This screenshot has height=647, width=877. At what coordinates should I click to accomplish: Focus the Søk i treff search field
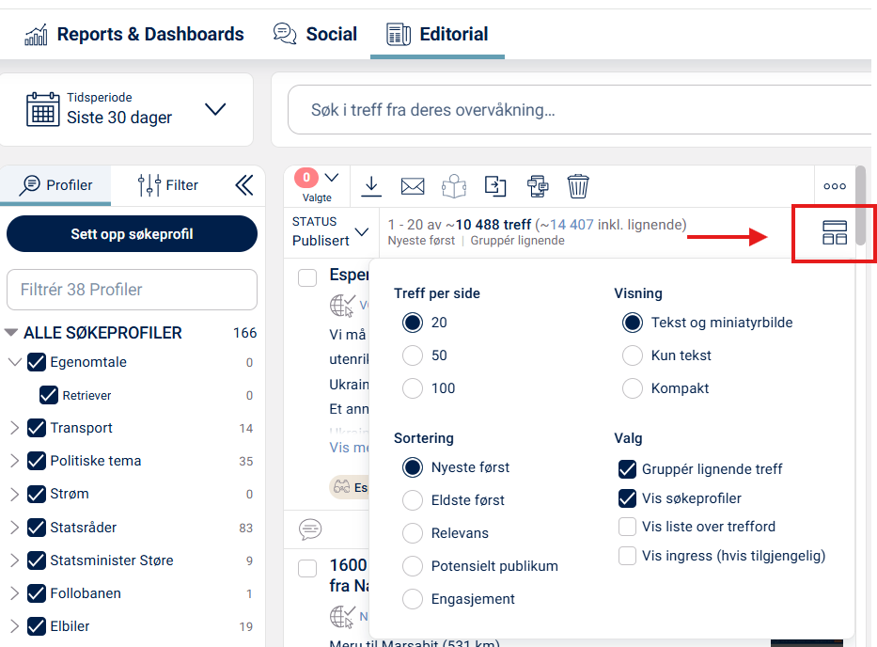(x=579, y=110)
